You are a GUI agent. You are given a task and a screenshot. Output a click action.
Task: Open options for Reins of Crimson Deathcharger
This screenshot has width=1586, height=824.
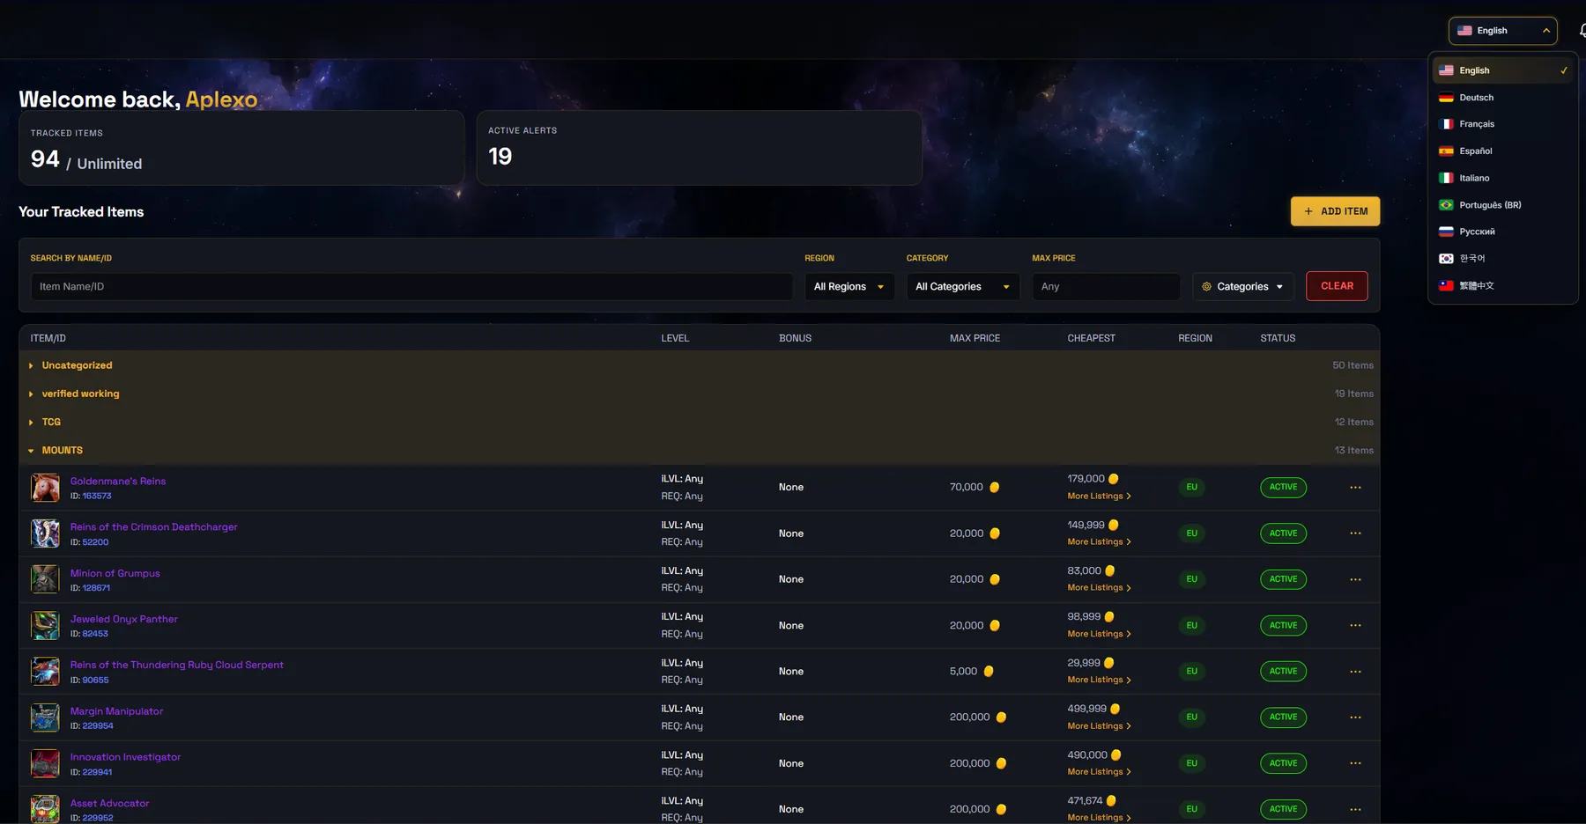pyautogui.click(x=1355, y=533)
